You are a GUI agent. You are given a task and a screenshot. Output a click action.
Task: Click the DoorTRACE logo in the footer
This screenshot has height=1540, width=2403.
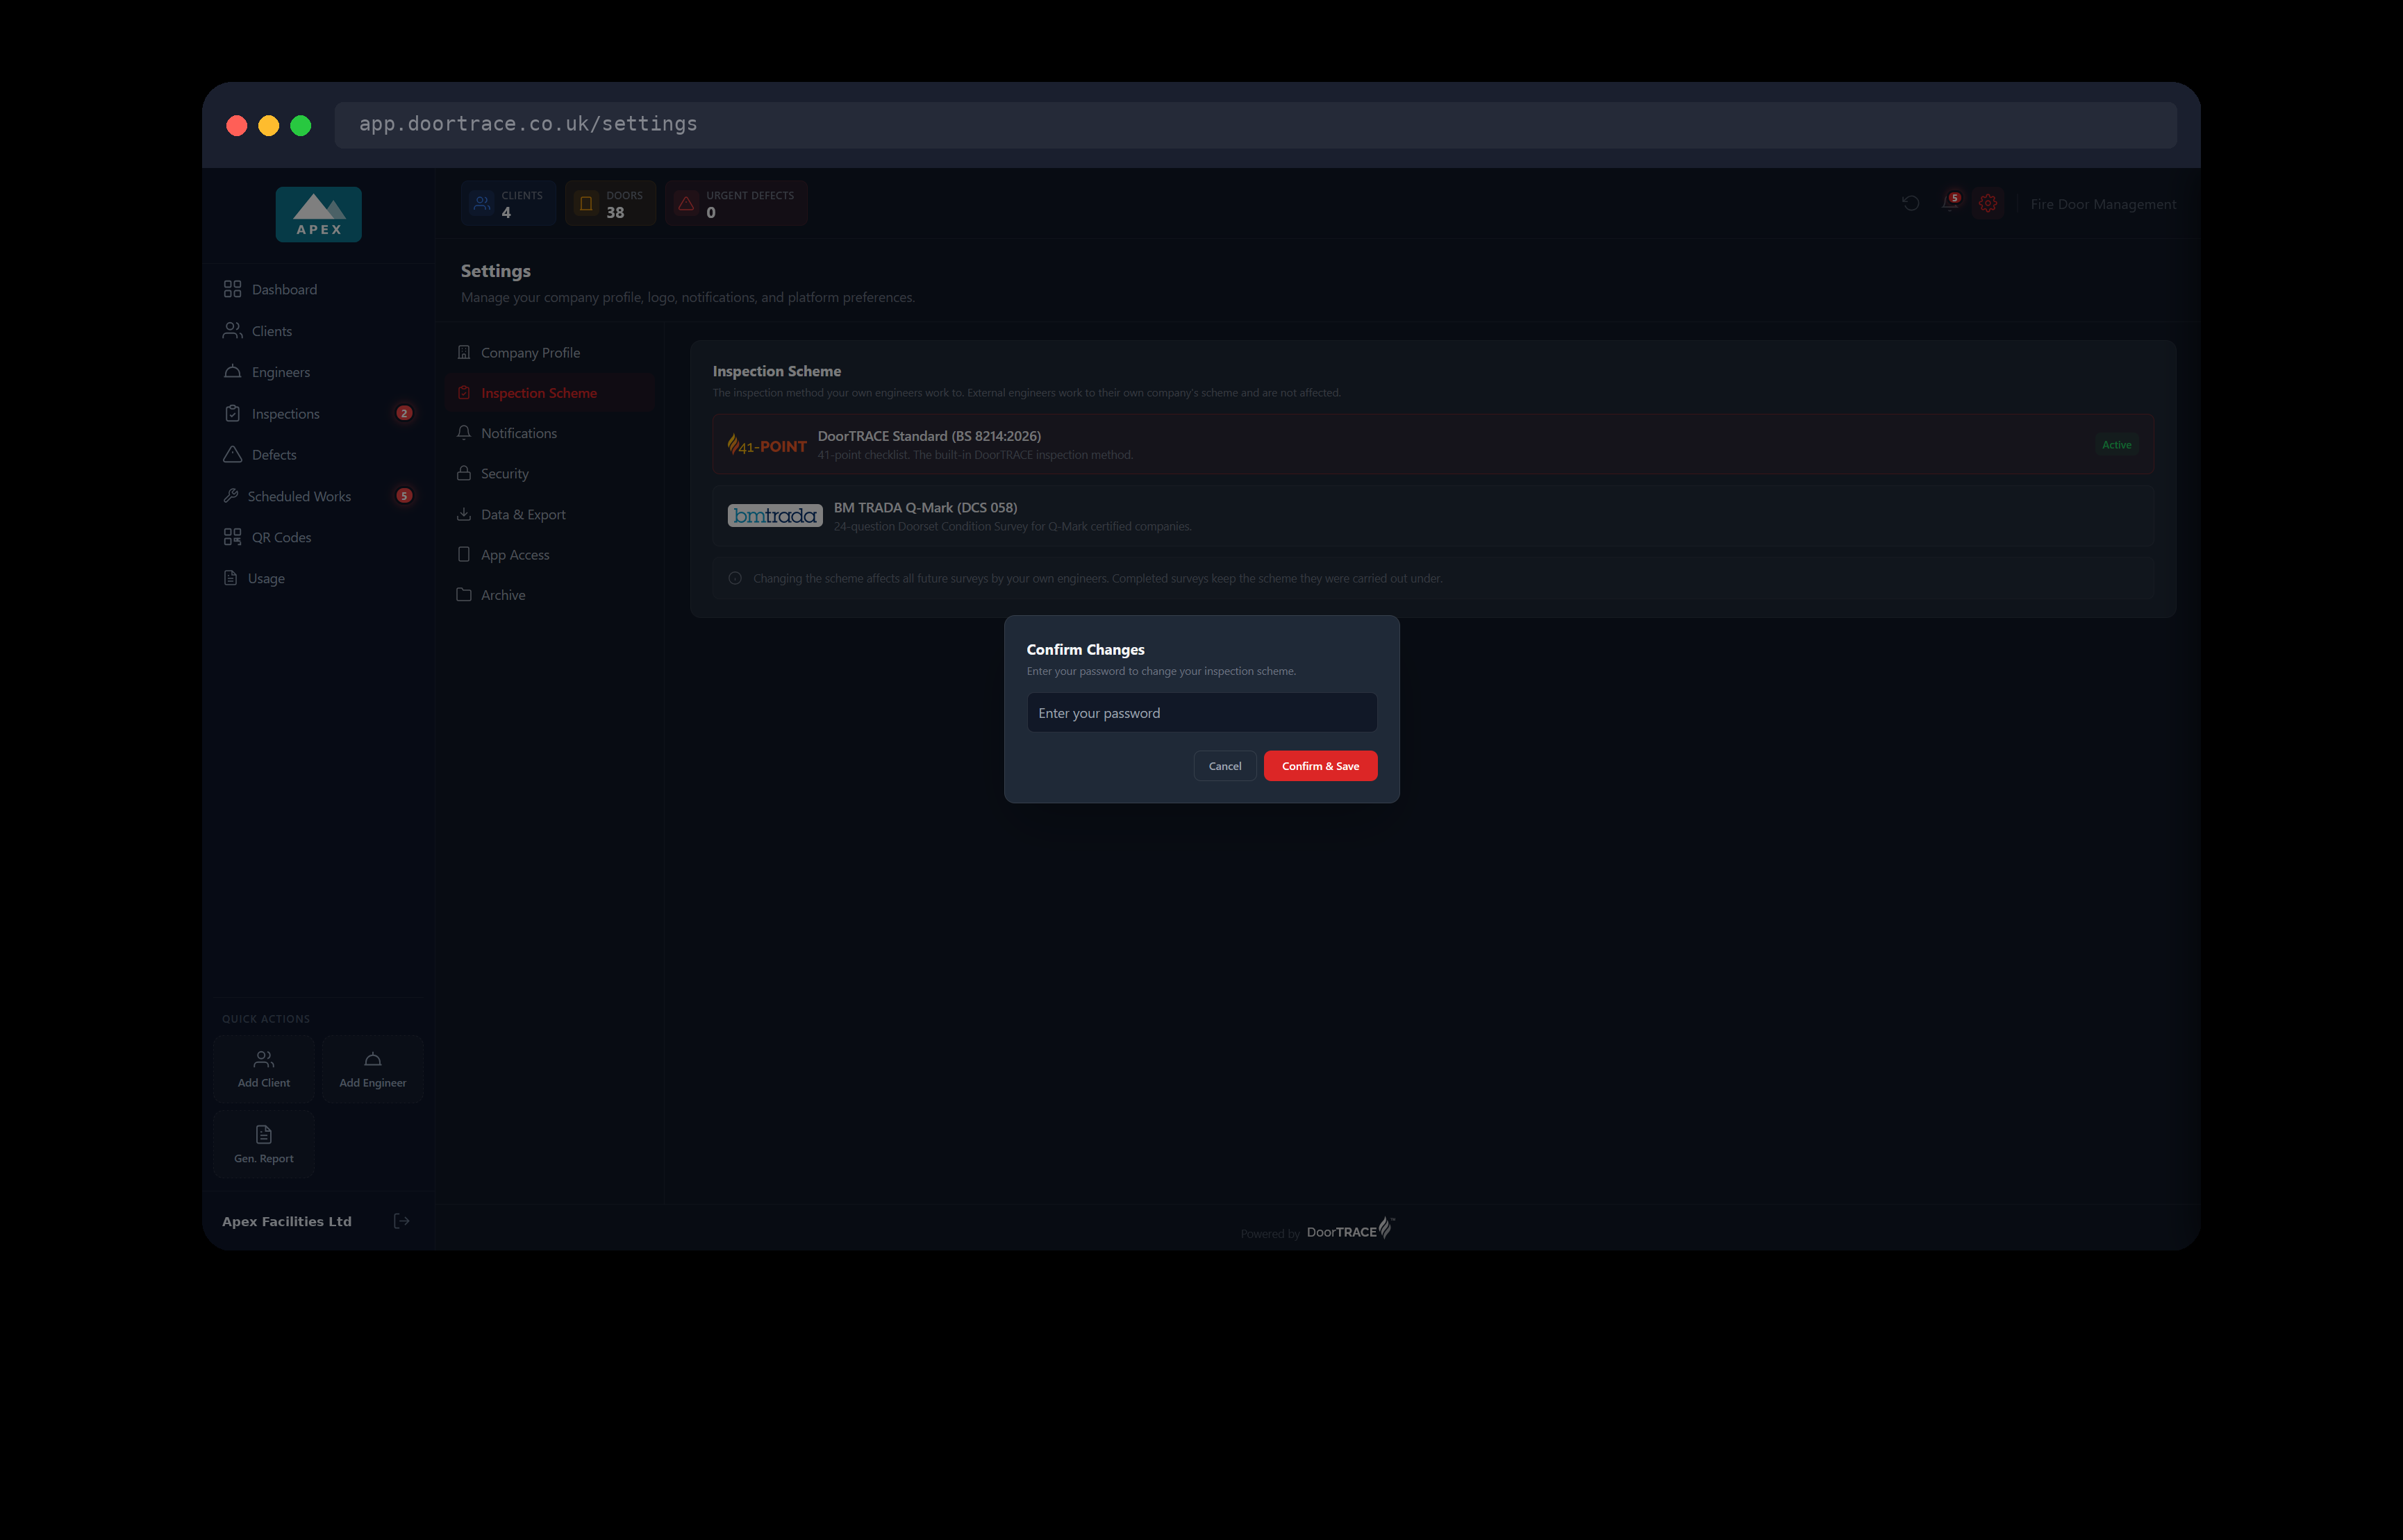click(1350, 1229)
